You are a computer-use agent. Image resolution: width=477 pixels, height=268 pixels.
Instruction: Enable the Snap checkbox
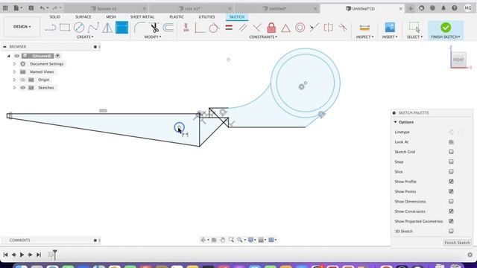point(451,162)
